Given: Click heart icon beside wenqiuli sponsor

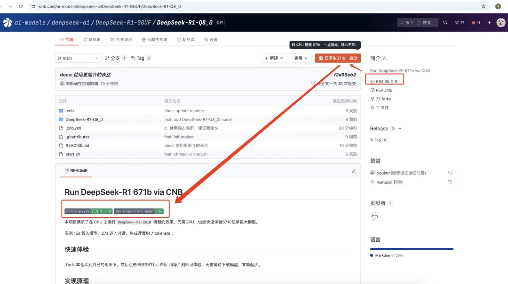Looking at the screenshot, I should [x=450, y=182].
